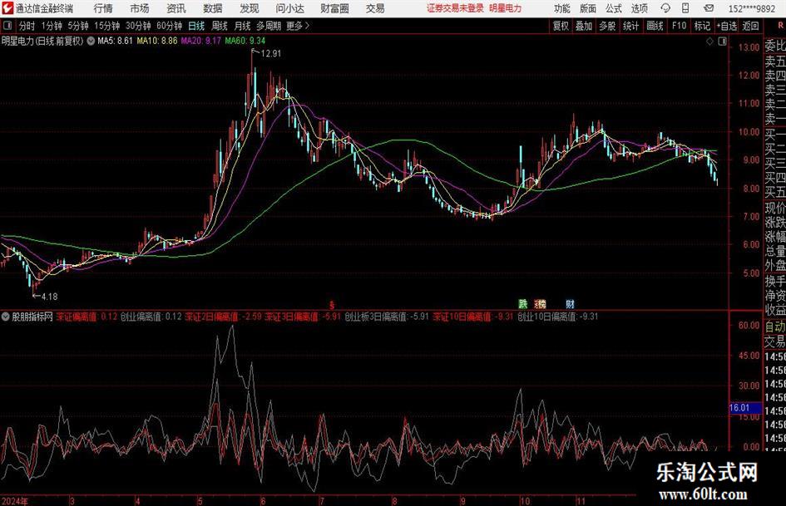Click the 统计 statistics toolbar button
Image resolution: width=786 pixels, height=506 pixels.
coord(630,26)
